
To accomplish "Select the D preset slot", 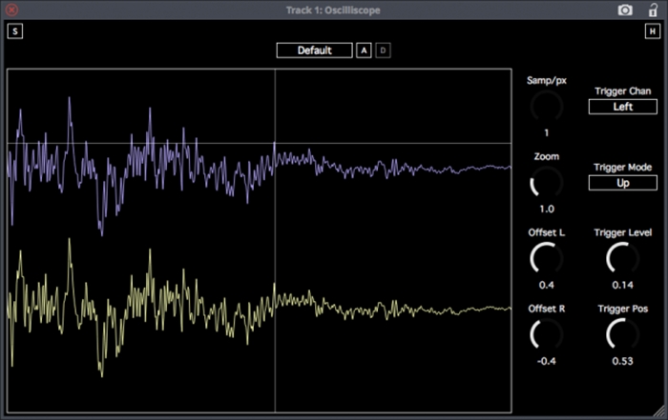I will (383, 50).
